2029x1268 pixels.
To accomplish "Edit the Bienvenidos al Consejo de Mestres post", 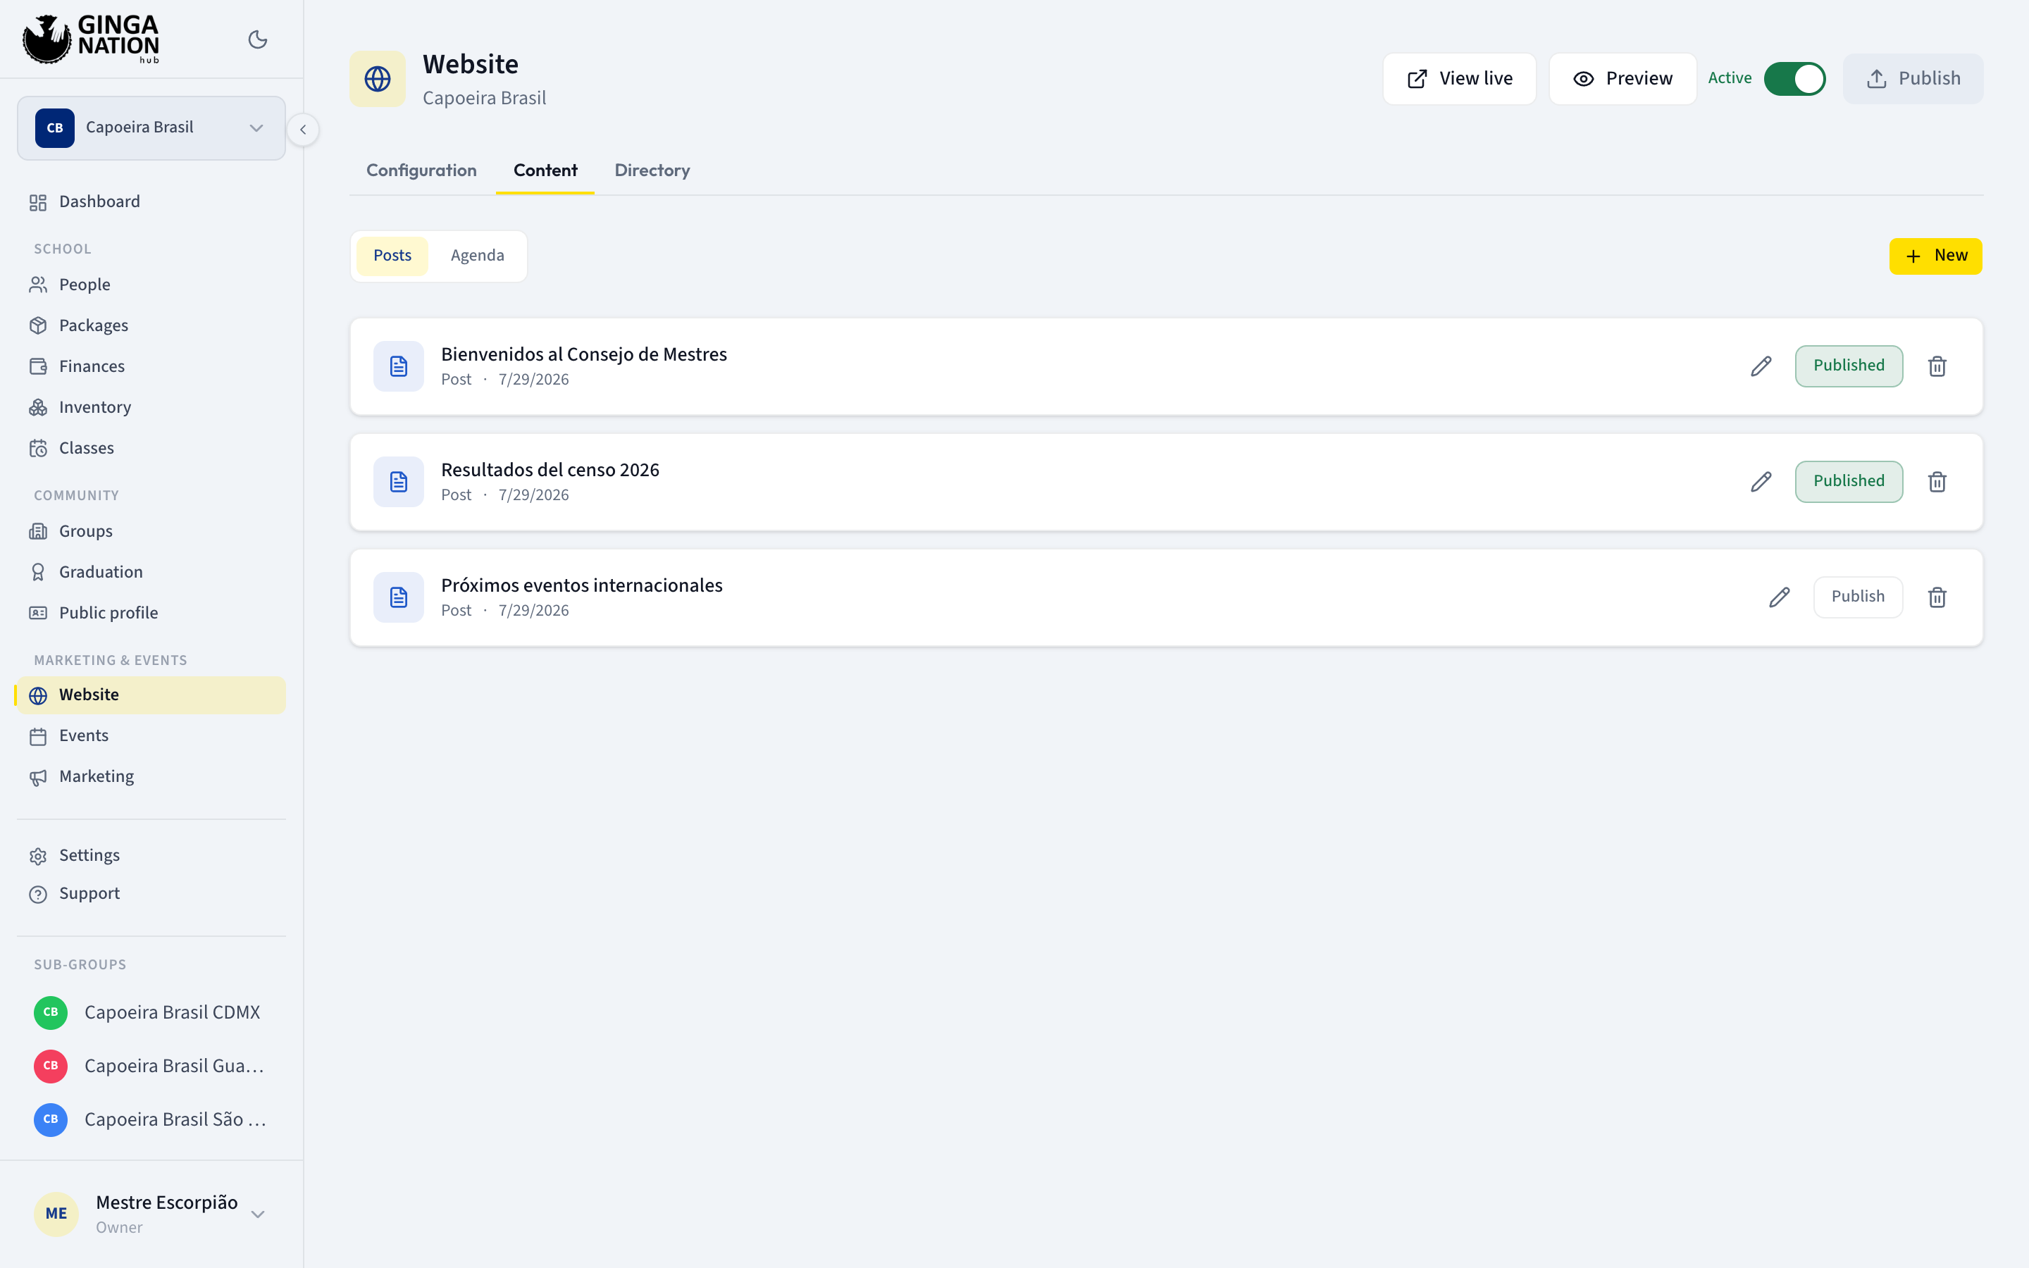I will (1761, 366).
